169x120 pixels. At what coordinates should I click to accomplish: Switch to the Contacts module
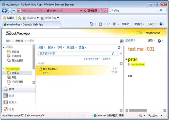[x=19, y=102]
